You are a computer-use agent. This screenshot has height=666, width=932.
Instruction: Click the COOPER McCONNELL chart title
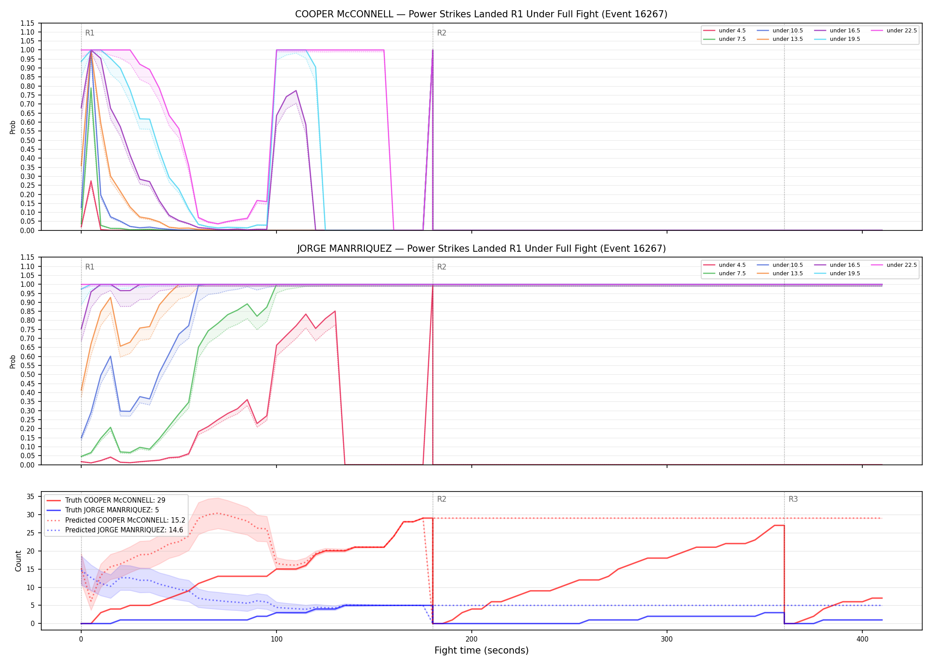[x=481, y=14]
